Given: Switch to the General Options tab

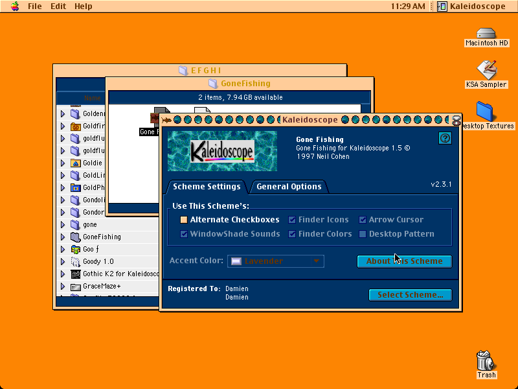Looking at the screenshot, I should [x=289, y=187].
